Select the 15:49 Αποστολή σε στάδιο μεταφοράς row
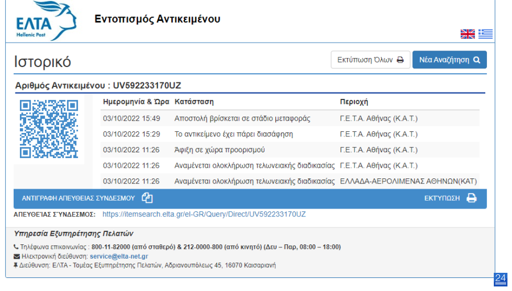This screenshot has height=291, width=512. click(x=290, y=118)
